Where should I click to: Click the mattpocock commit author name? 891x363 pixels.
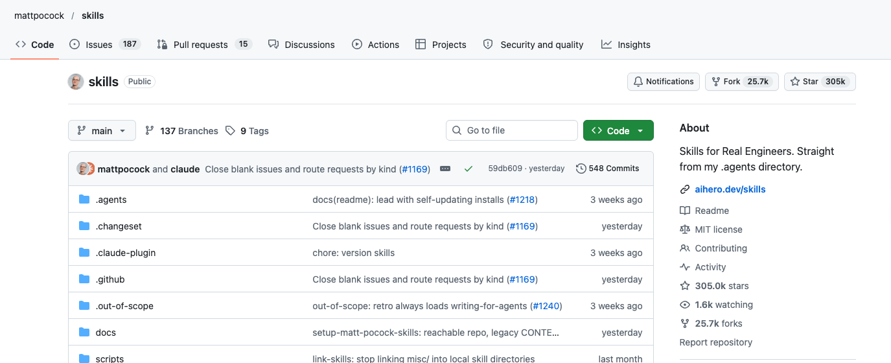click(124, 169)
